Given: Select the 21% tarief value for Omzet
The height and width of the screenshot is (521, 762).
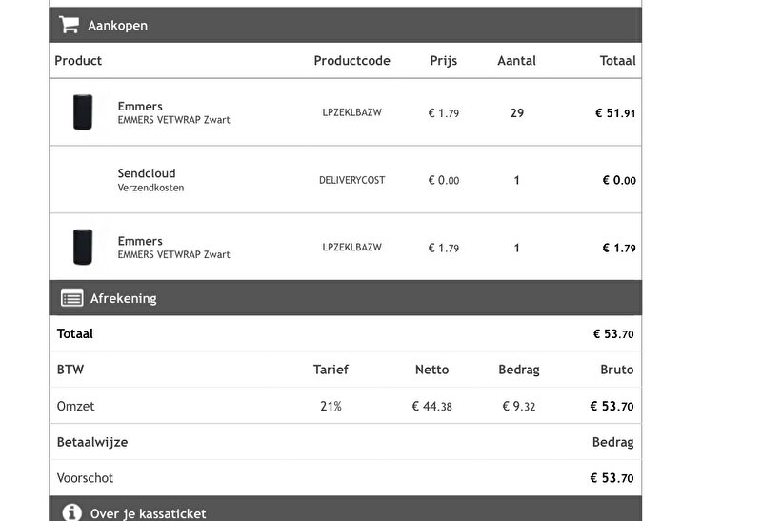Looking at the screenshot, I should point(331,406).
